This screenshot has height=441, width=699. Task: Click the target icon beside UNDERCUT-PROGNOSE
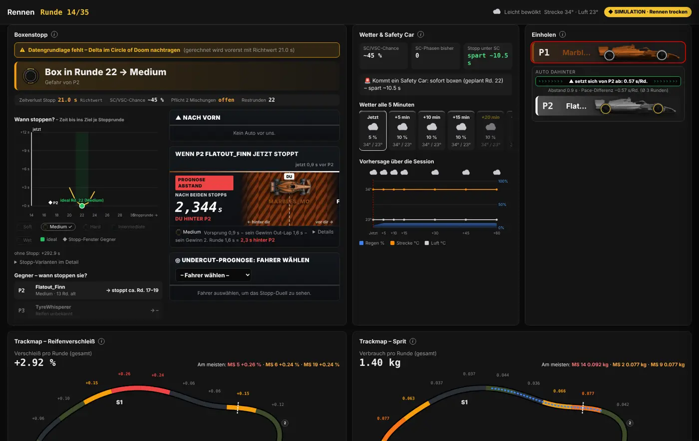click(178, 260)
